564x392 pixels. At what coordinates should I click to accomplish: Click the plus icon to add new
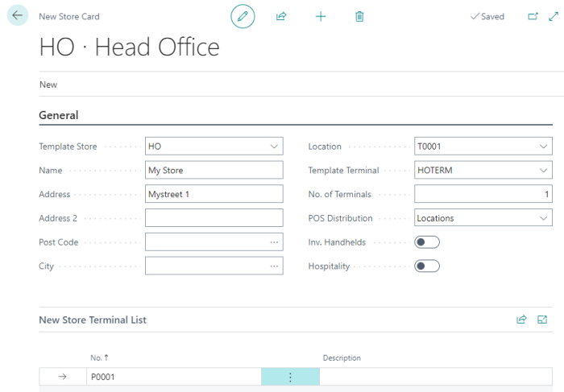321,16
